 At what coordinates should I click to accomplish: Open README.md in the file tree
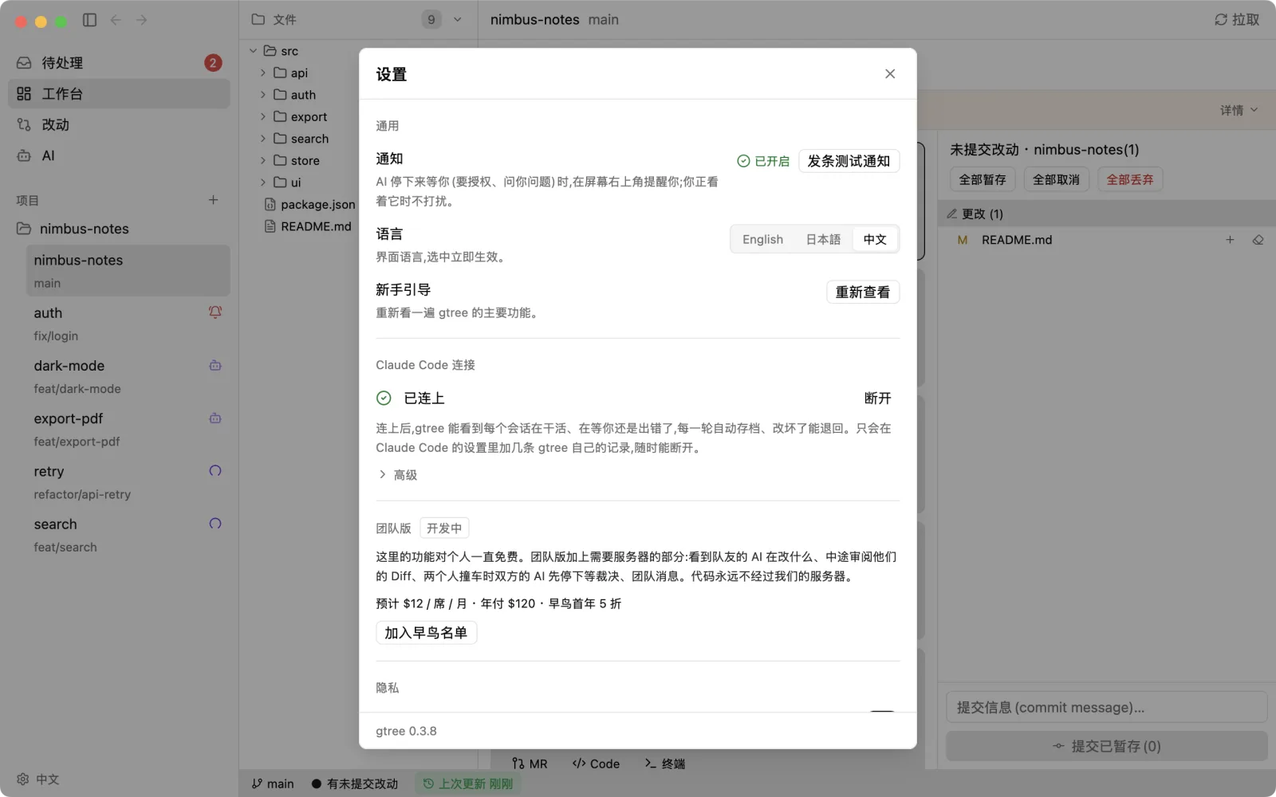click(x=309, y=226)
